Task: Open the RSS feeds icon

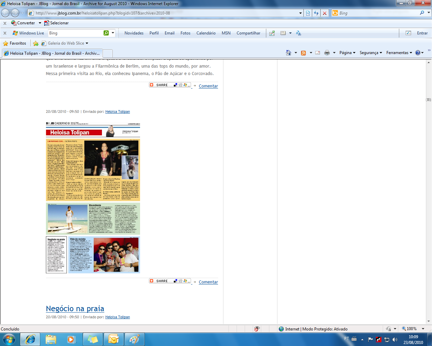Action: pyautogui.click(x=303, y=53)
